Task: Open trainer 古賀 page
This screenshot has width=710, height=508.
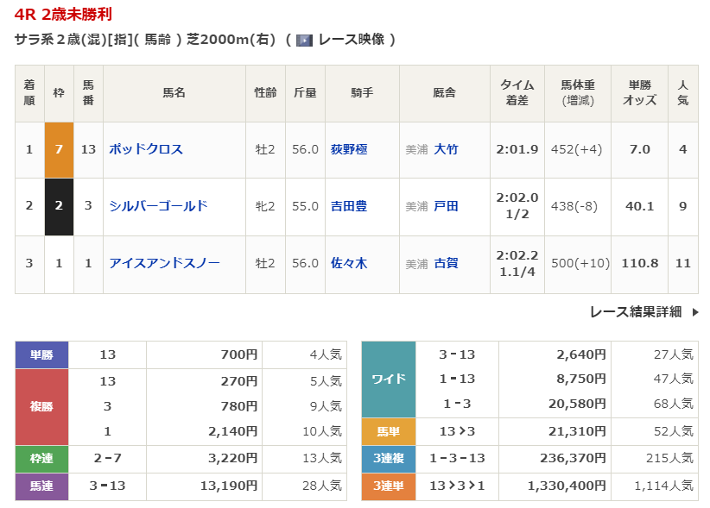Action: tap(446, 263)
